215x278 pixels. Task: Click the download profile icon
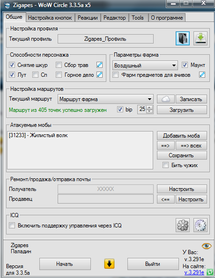[200, 38]
